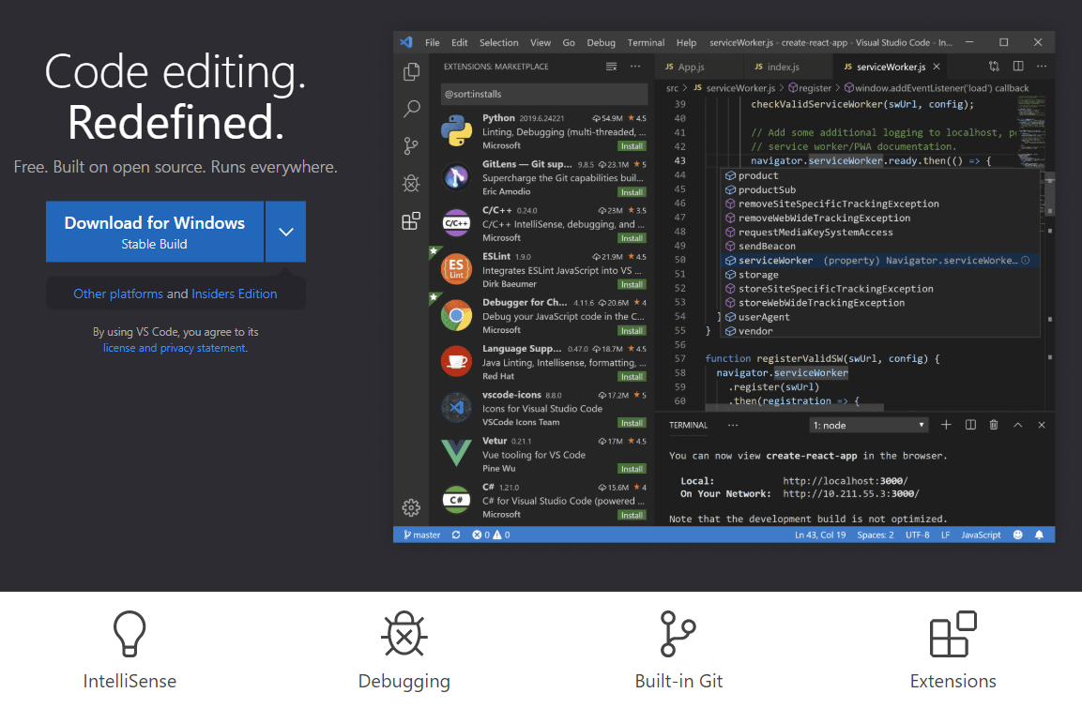The width and height of the screenshot is (1082, 708).
Task: Open Source Control branch icon in activity bar
Action: [x=411, y=145]
